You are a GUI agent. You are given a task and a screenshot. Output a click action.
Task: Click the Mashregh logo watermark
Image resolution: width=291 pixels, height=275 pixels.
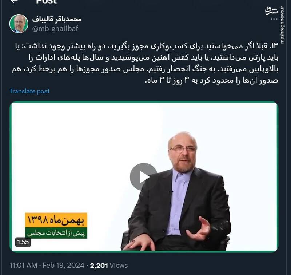pos(272,11)
